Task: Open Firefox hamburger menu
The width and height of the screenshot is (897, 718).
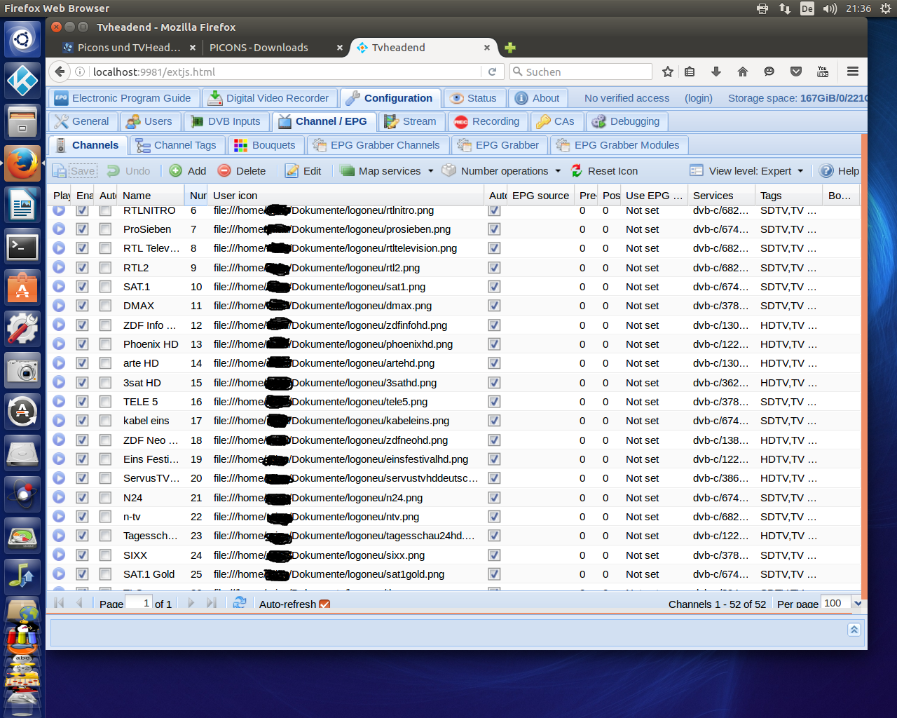Action: 853,72
